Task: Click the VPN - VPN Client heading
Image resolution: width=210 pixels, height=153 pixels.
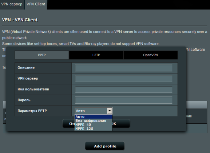Action: tap(20, 20)
